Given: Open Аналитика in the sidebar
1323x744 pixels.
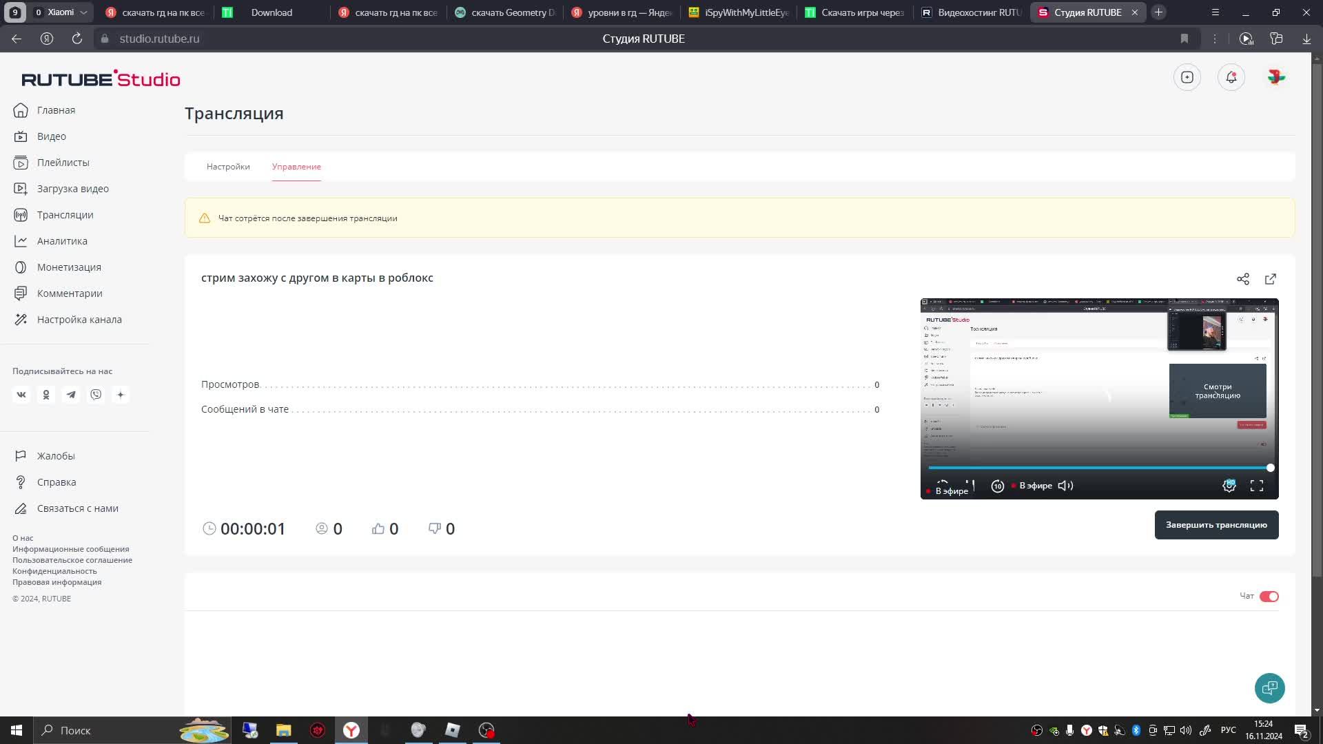Looking at the screenshot, I should pos(62,241).
